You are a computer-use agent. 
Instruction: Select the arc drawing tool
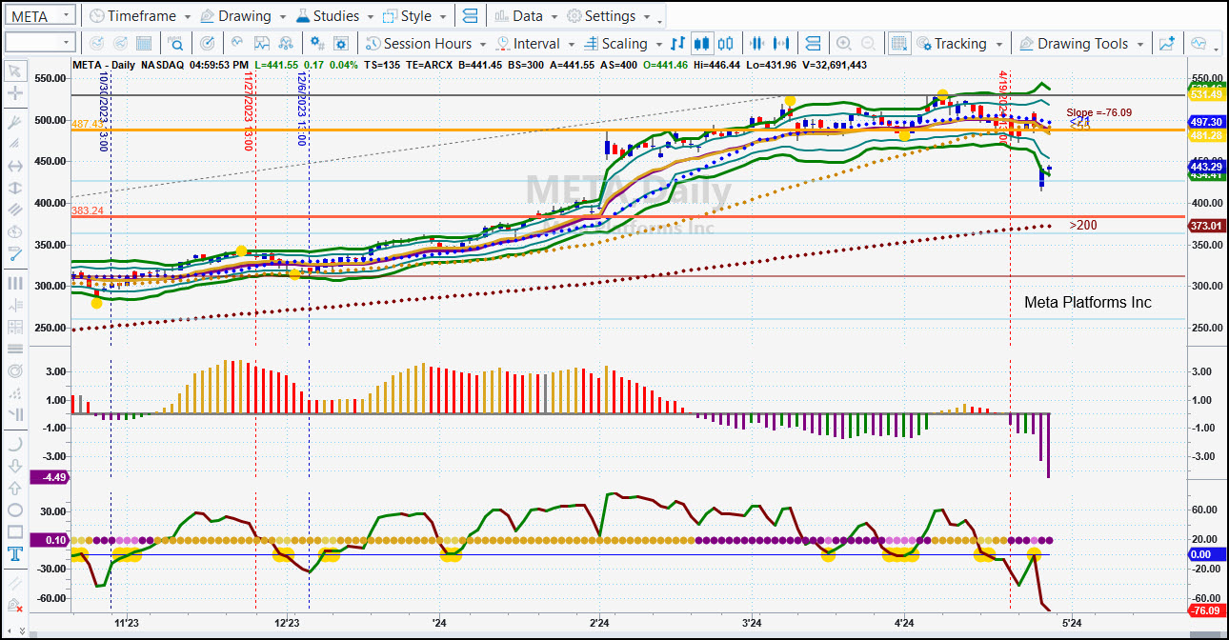click(x=14, y=443)
